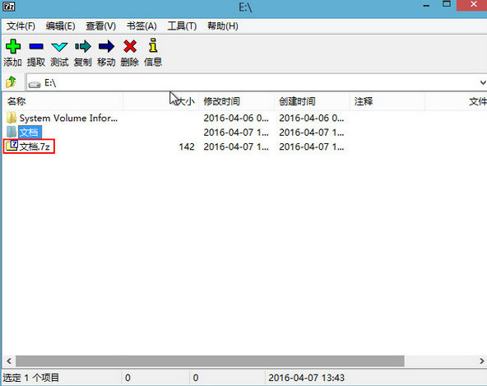Open the 书签(A) menu

(141, 26)
